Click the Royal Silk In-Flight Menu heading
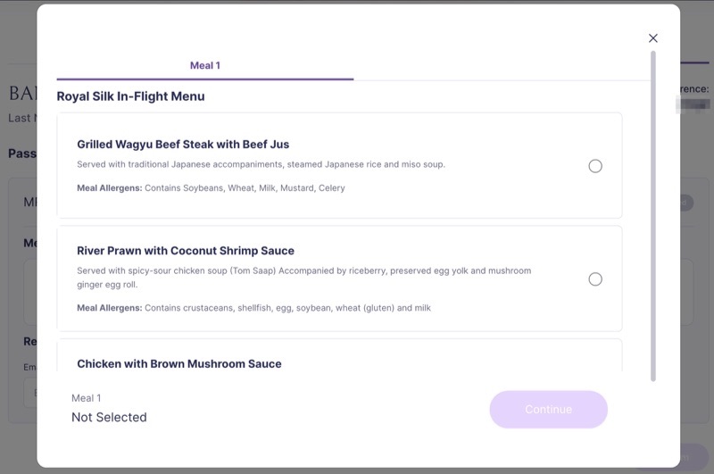The height and width of the screenshot is (474, 714). 130,96
